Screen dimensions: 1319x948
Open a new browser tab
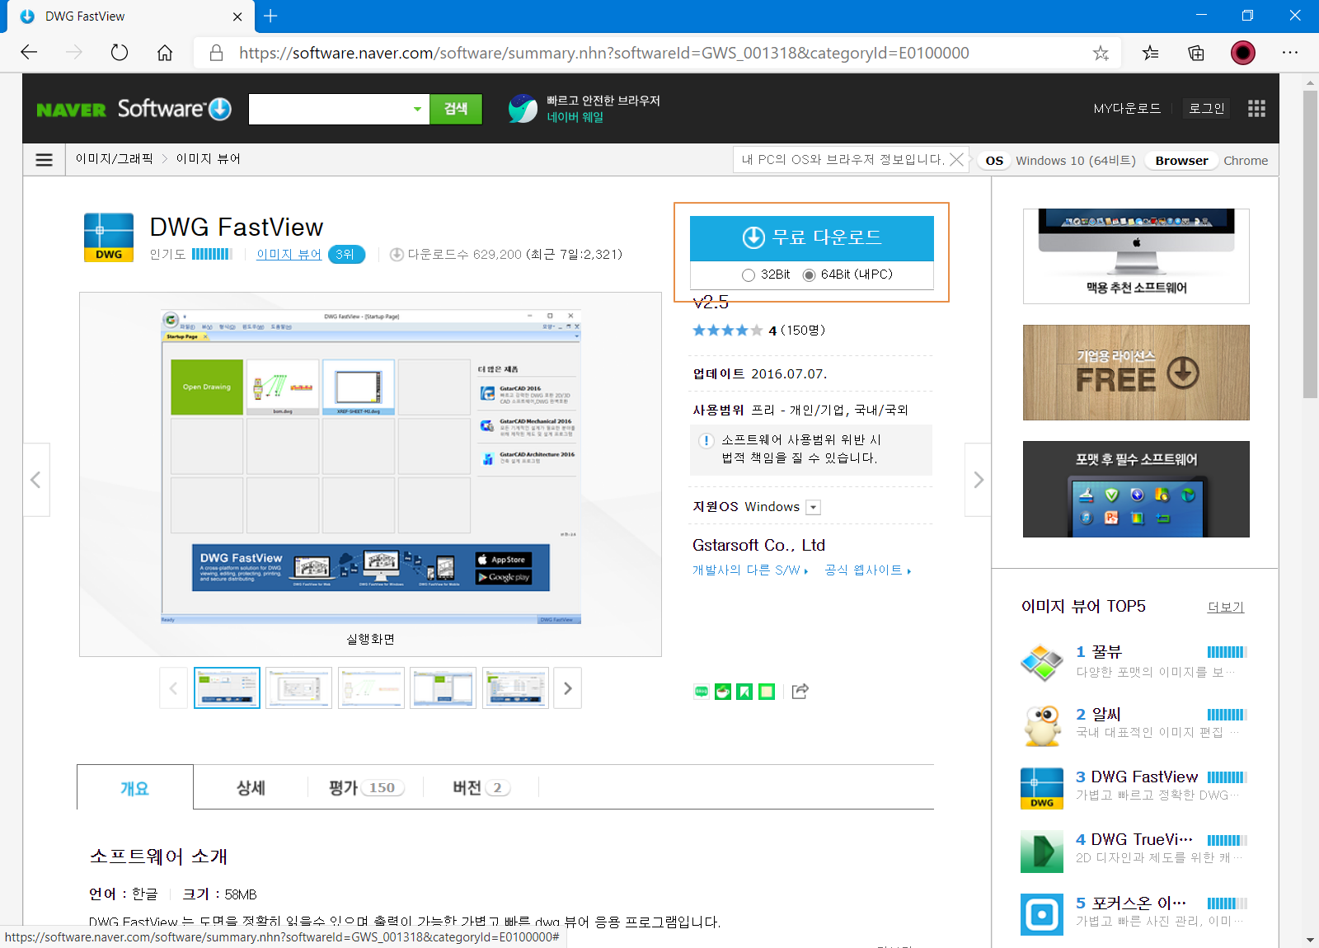(x=270, y=16)
